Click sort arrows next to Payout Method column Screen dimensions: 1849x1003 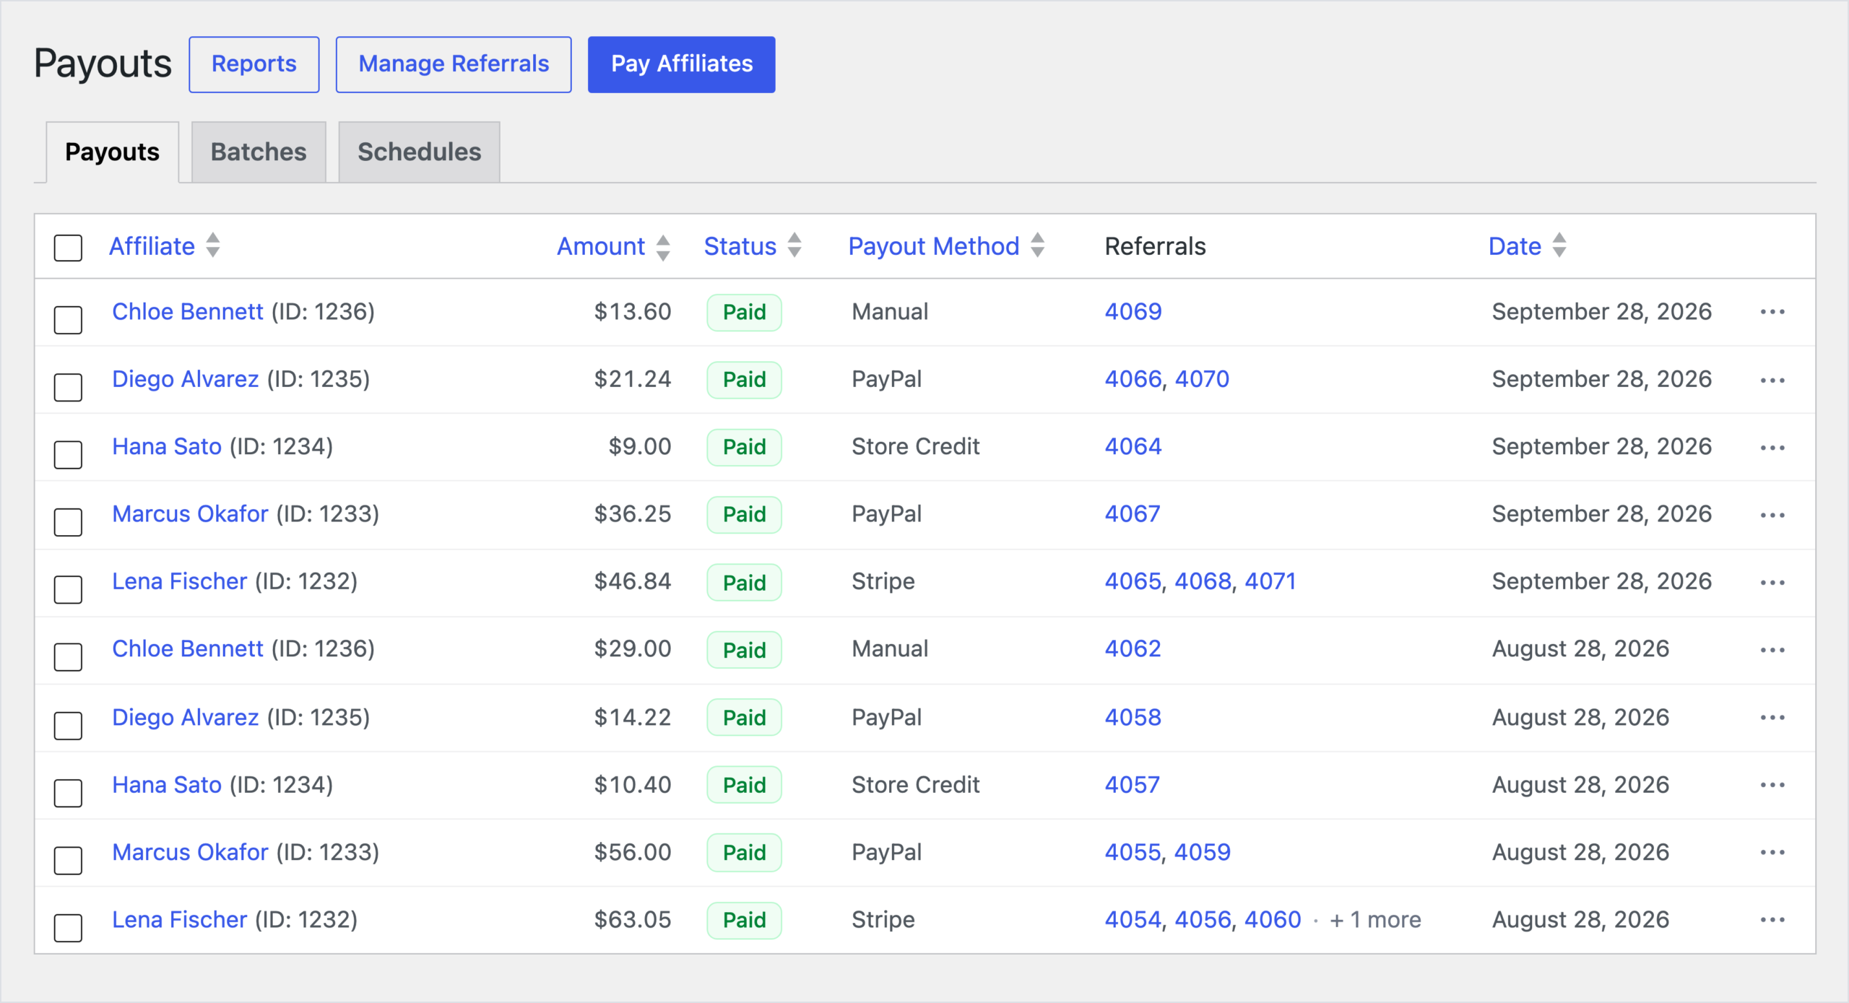click(x=1037, y=246)
